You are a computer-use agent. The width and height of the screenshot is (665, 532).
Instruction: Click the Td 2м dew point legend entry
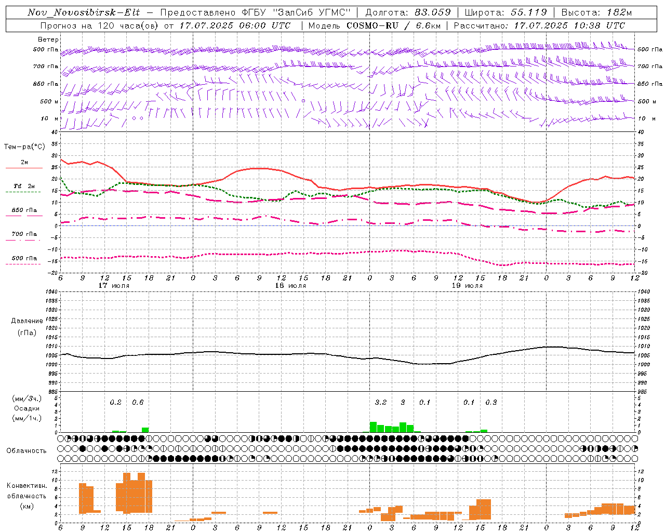pos(24,186)
